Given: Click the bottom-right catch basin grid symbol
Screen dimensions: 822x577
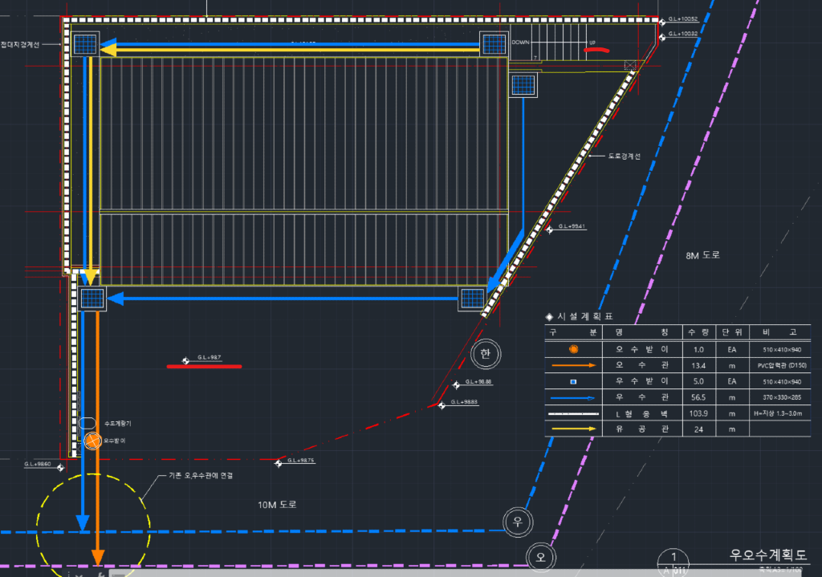Looking at the screenshot, I should pyautogui.click(x=472, y=299).
